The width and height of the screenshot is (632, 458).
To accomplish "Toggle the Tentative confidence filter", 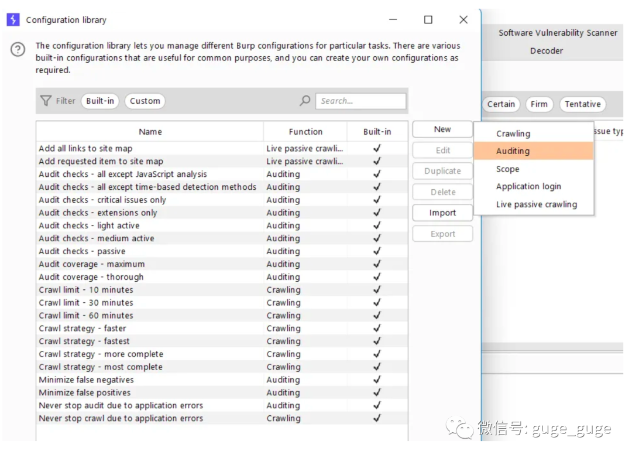I will pyautogui.click(x=582, y=104).
